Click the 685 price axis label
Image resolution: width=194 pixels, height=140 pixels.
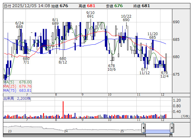[x=176, y=40]
